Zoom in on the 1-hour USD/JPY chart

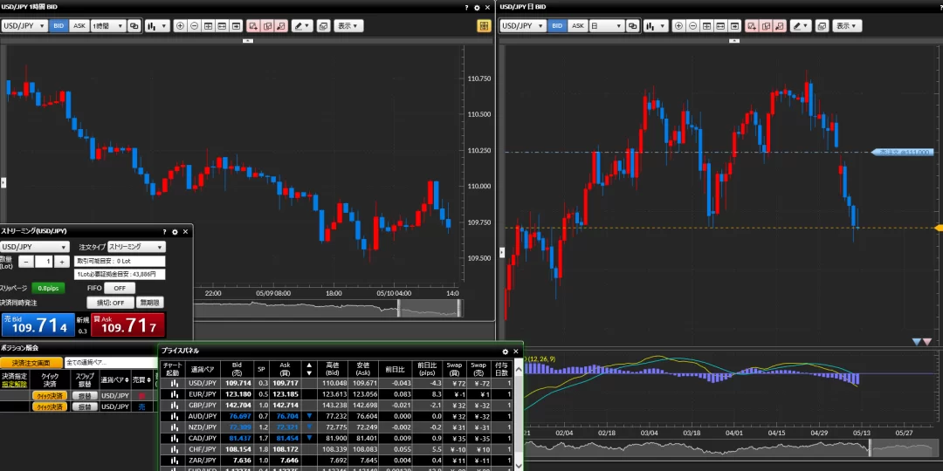tap(180, 26)
